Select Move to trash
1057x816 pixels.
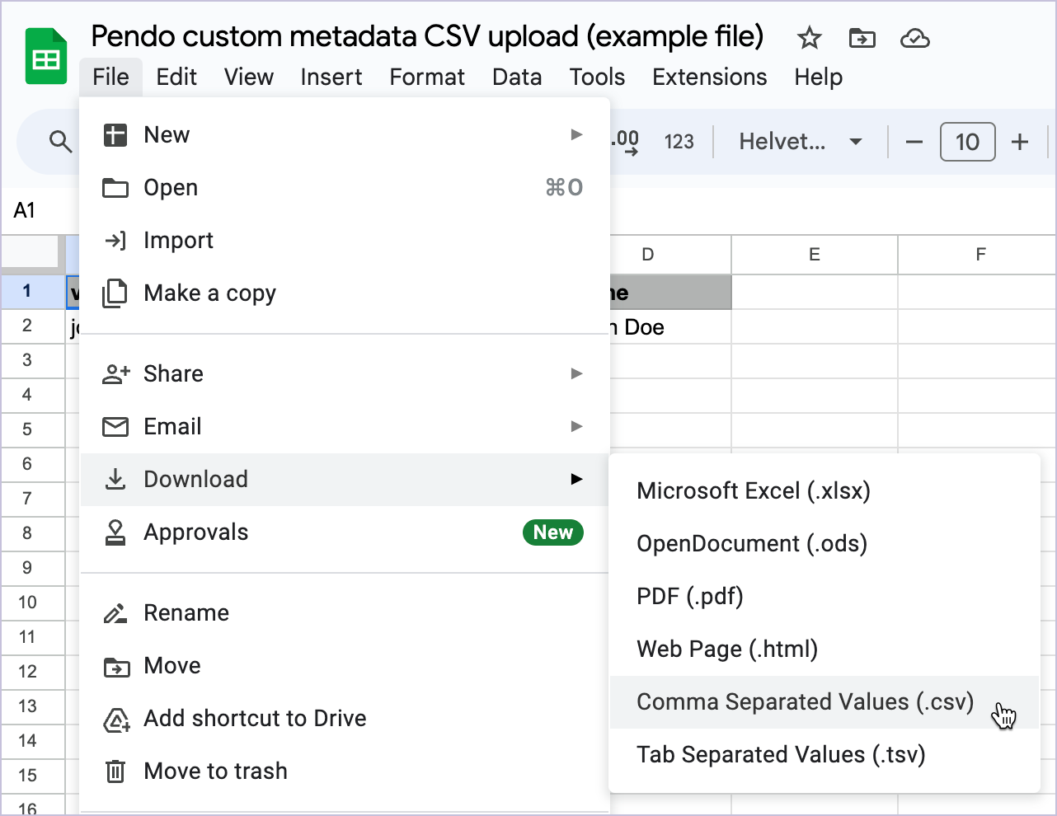click(345, 771)
